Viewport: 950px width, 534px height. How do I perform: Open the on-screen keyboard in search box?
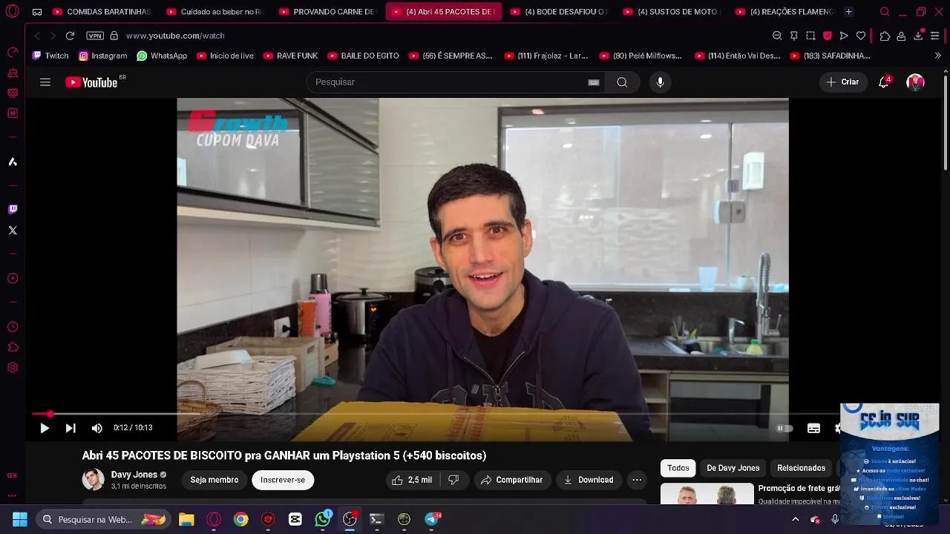coord(593,82)
